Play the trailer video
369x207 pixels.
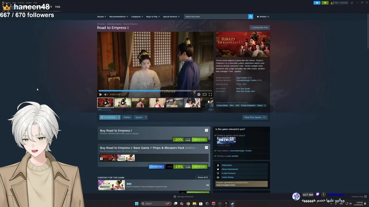tap(101, 94)
